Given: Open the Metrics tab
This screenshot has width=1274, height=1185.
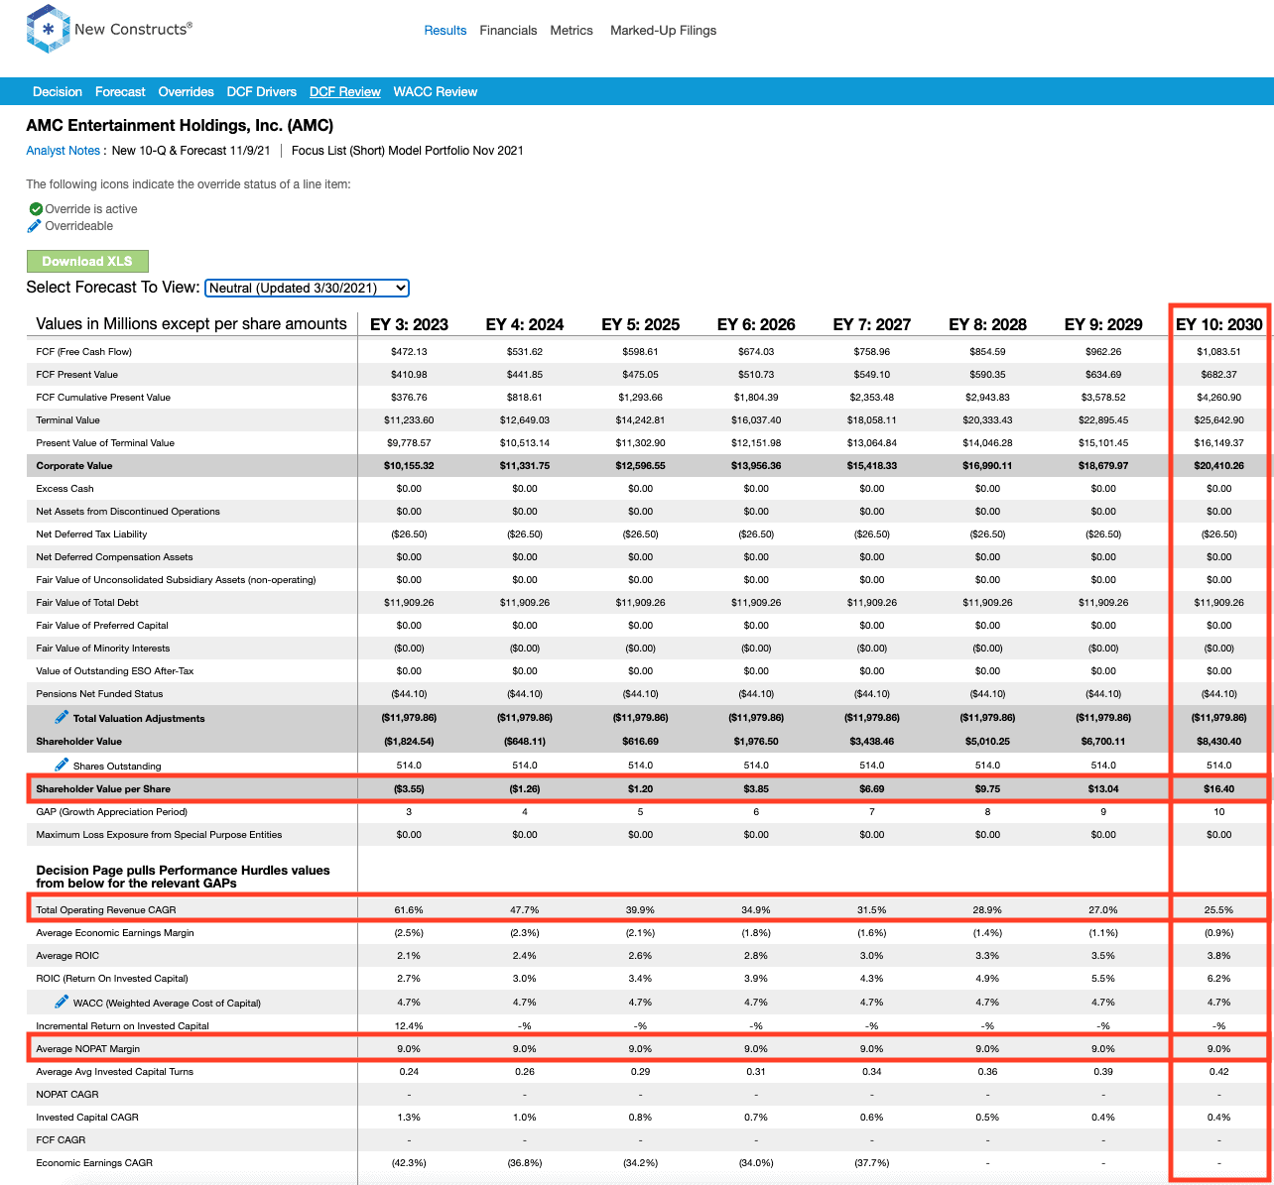Looking at the screenshot, I should pos(572,31).
